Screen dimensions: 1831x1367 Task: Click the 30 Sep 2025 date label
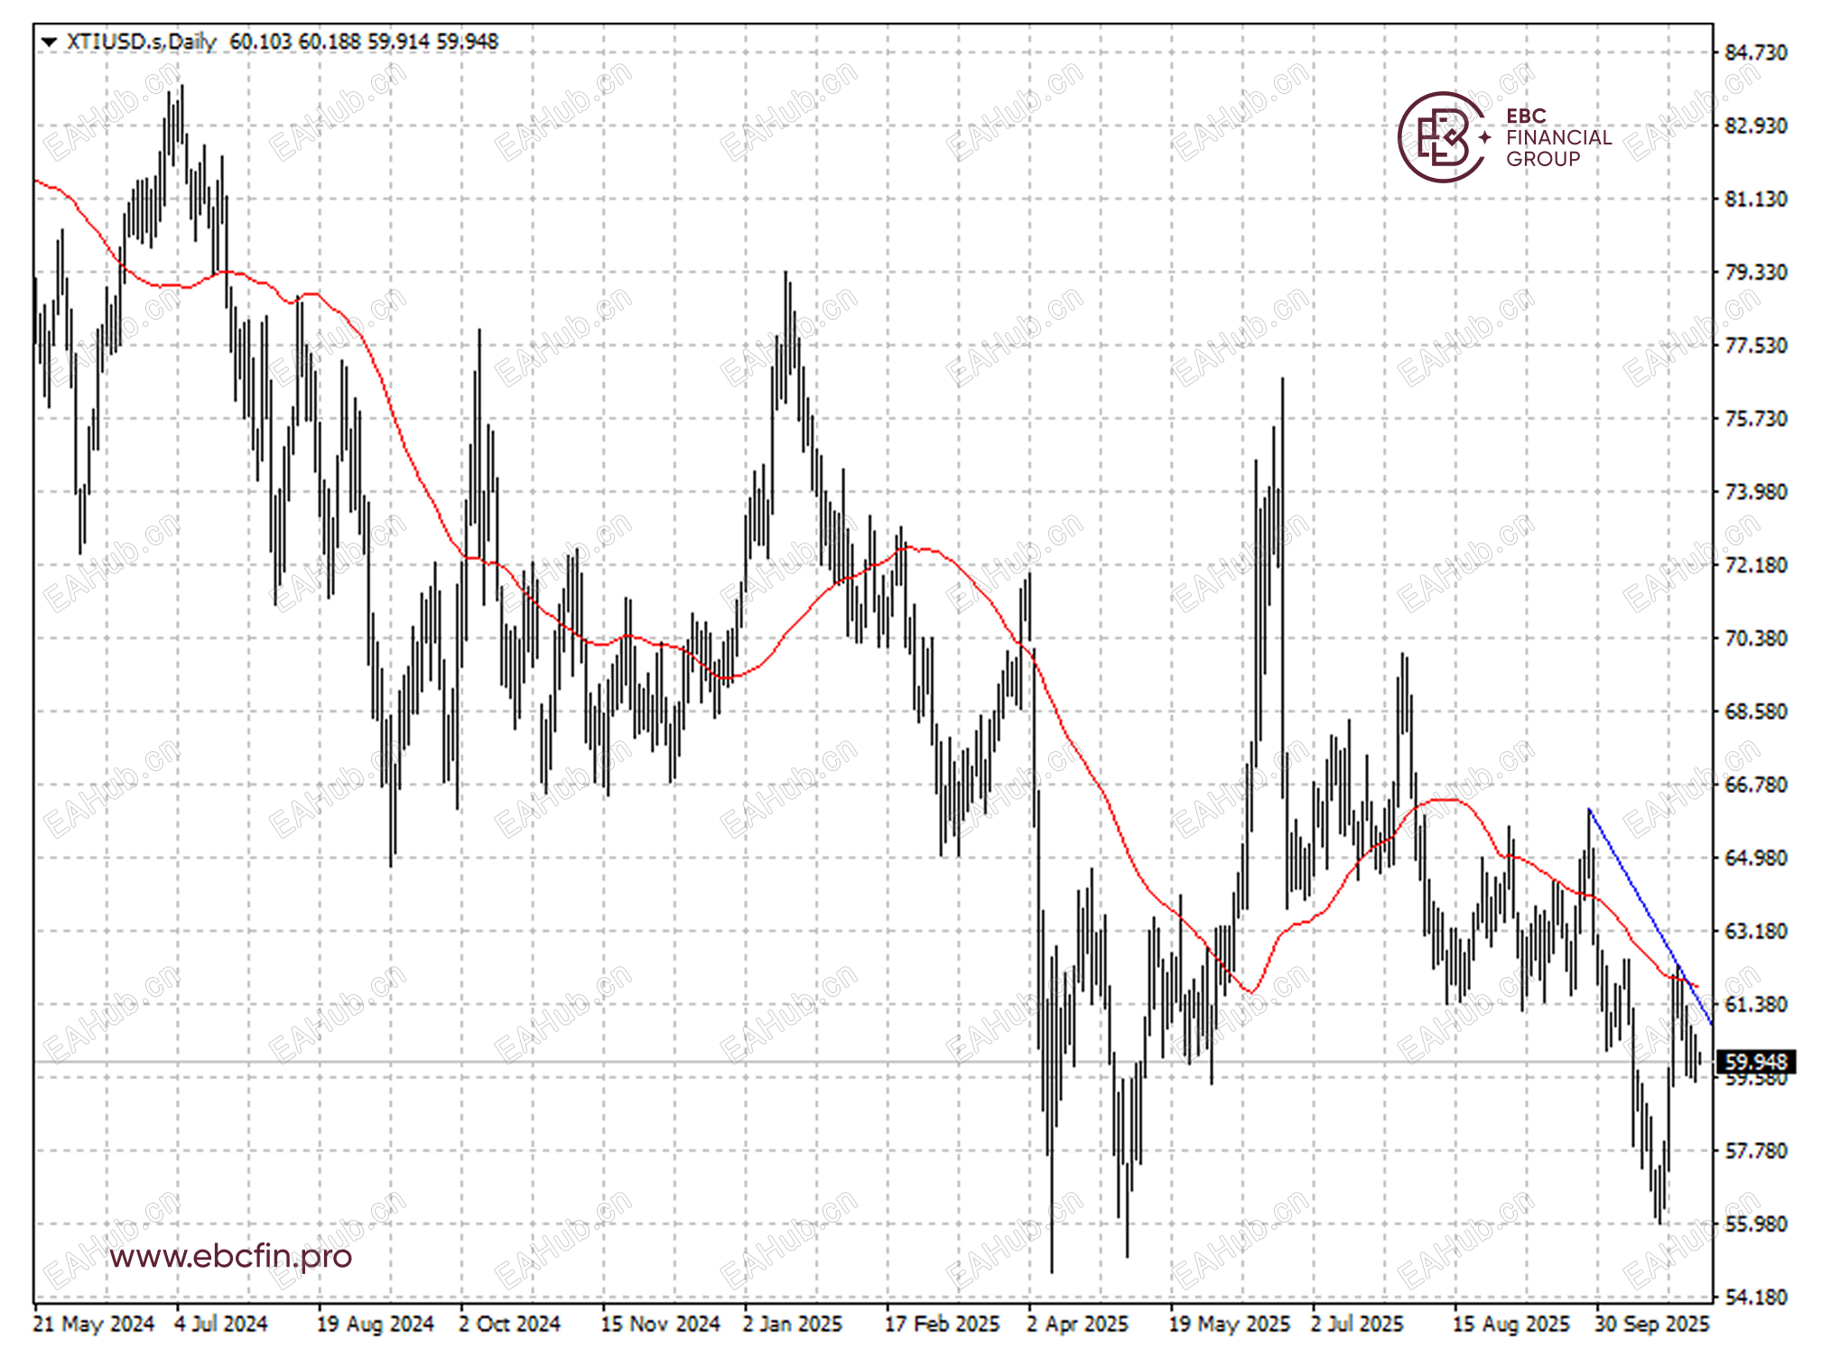(x=1651, y=1325)
